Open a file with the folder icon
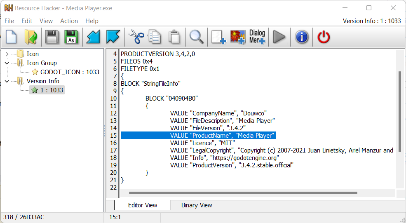 coord(31,37)
